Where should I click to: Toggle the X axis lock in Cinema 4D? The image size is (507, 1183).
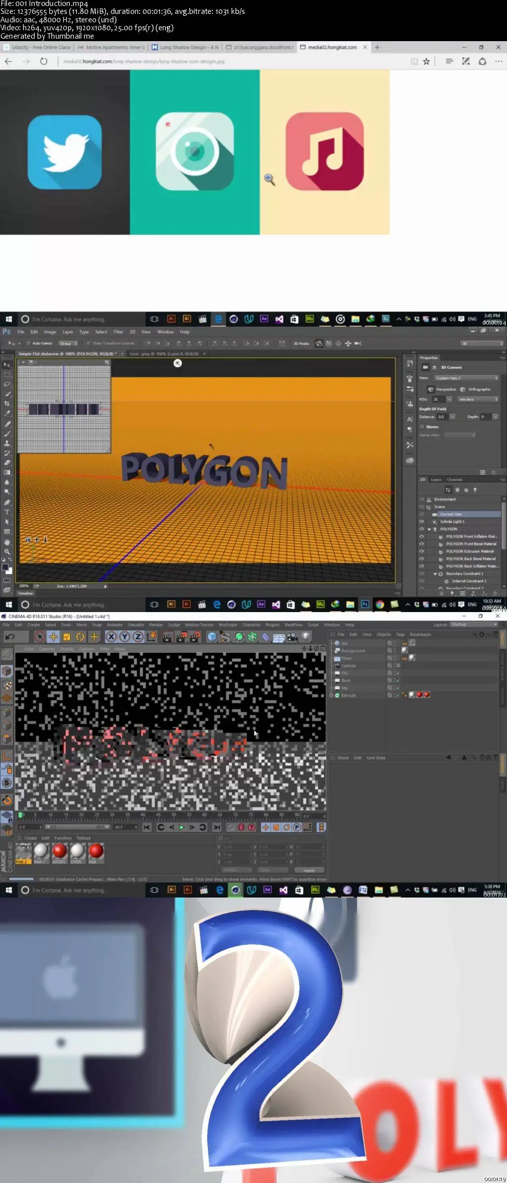[111, 637]
